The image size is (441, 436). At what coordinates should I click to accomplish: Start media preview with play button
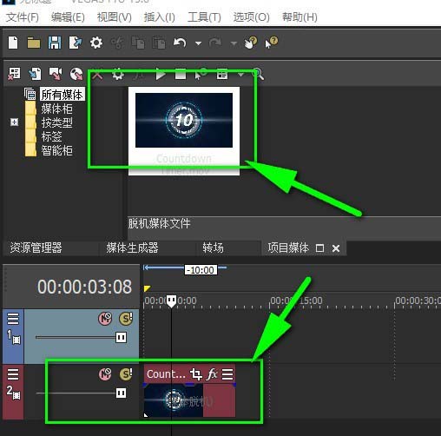tap(161, 74)
